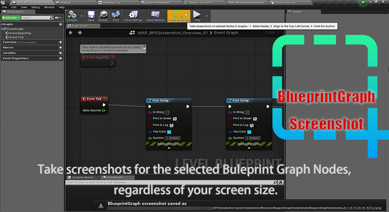This screenshot has height=212, width=389.
Task: Open Play options dropdown arrow
Action: 207,16
